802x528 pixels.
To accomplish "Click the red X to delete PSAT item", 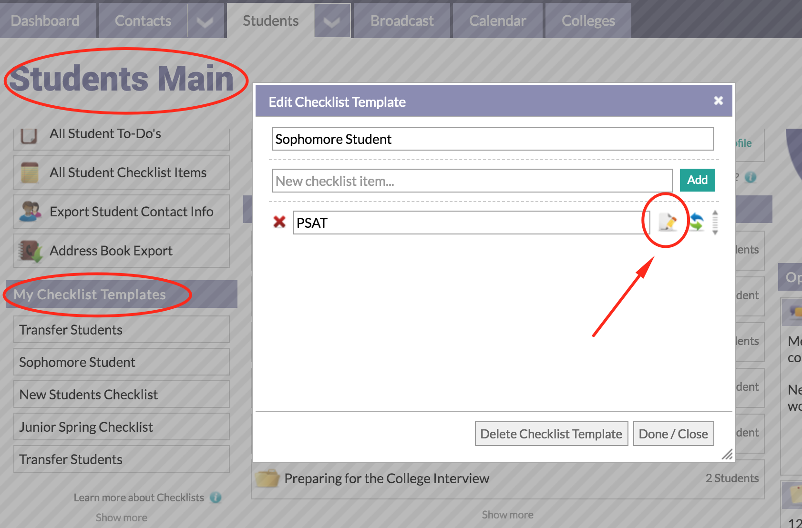I will pos(279,222).
